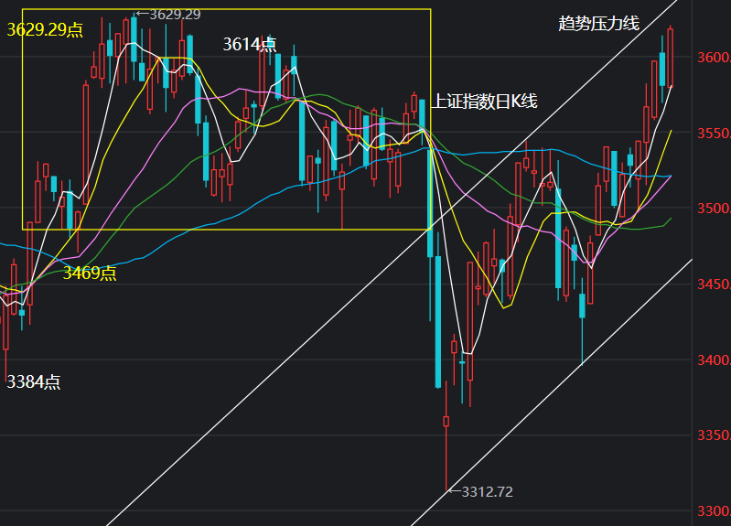Click the yellow 3469点 annotation label
The width and height of the screenshot is (731, 526).
point(90,273)
